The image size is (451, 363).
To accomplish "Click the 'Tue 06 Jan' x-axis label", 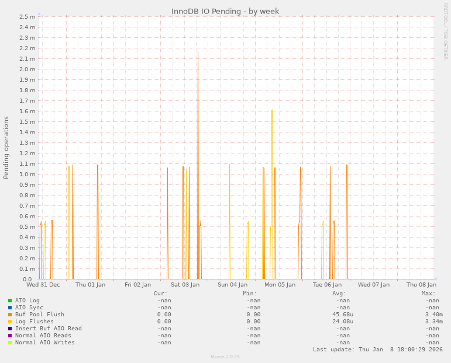I will [327, 285].
